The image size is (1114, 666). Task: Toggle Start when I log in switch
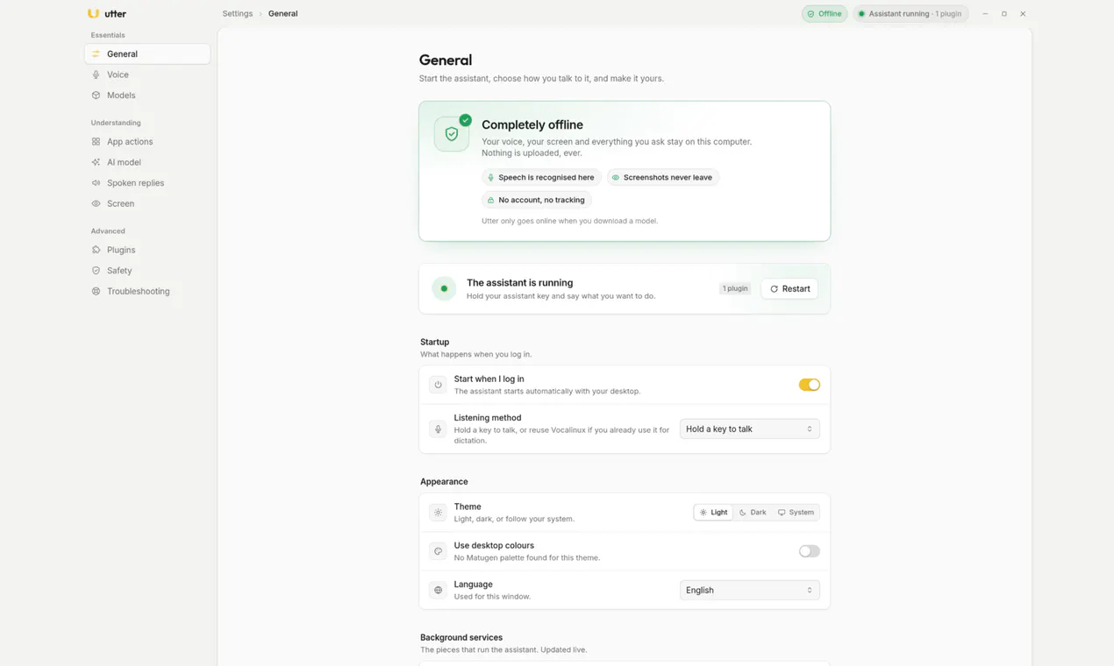pos(809,385)
